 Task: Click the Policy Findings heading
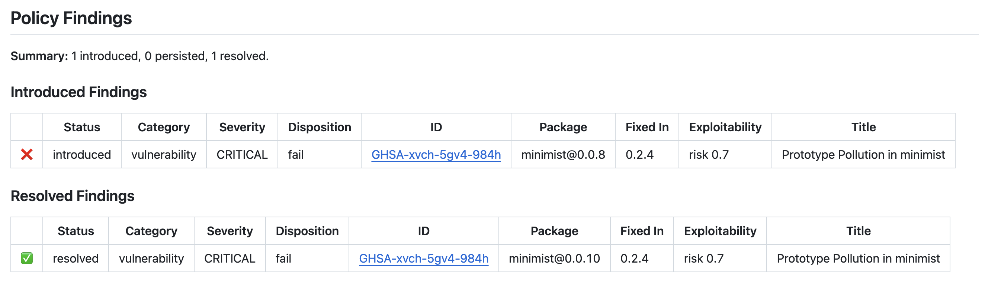tap(71, 18)
